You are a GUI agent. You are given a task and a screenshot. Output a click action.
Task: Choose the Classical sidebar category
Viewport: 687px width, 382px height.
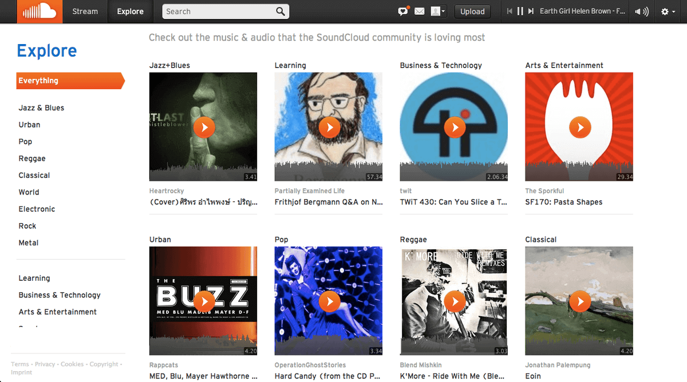click(34, 176)
